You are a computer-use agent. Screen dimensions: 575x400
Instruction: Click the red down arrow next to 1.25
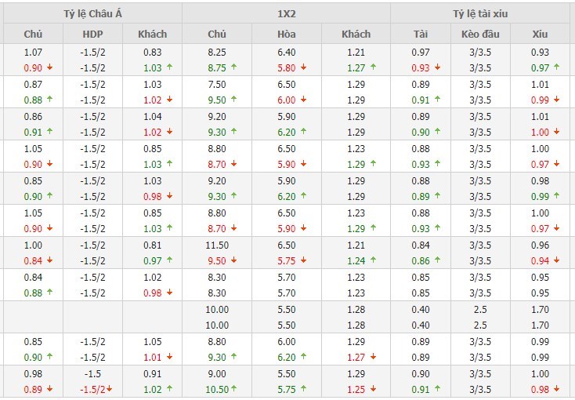373,389
